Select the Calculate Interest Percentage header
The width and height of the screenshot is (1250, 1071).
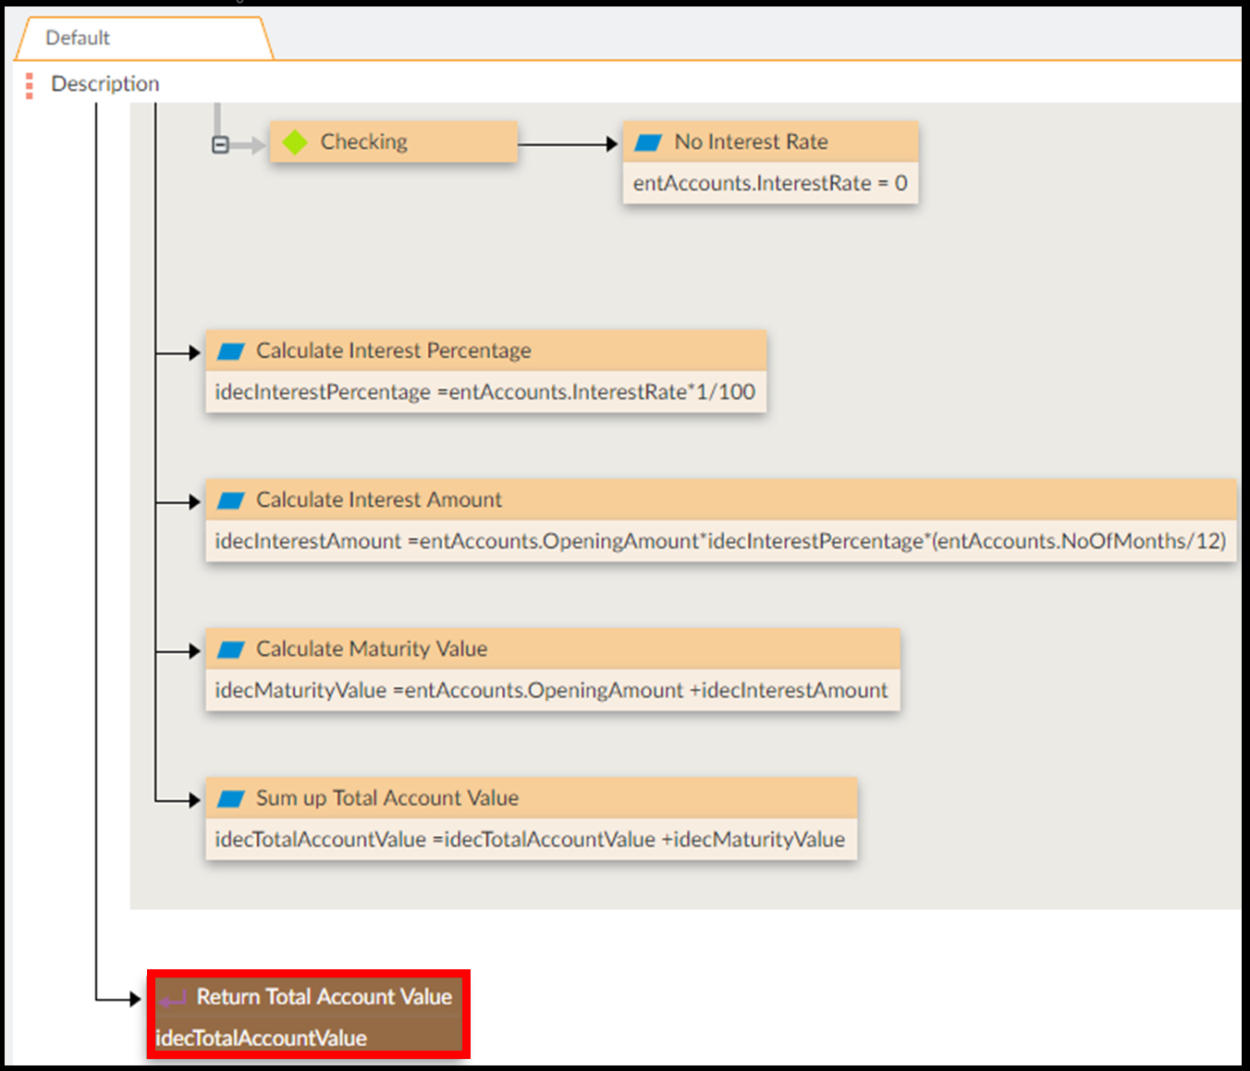tap(486, 351)
